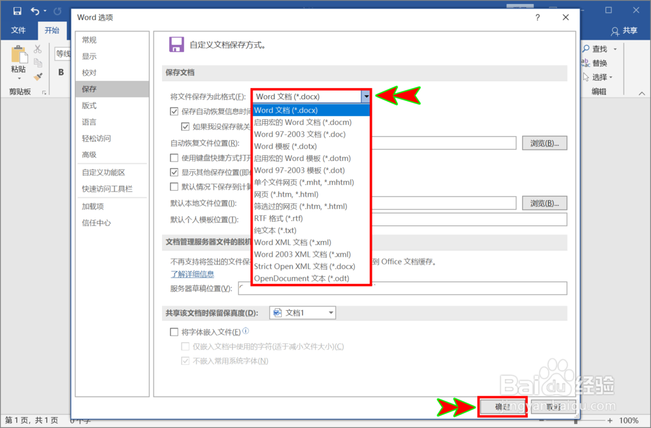Click the help question mark in dialog

pos(538,18)
